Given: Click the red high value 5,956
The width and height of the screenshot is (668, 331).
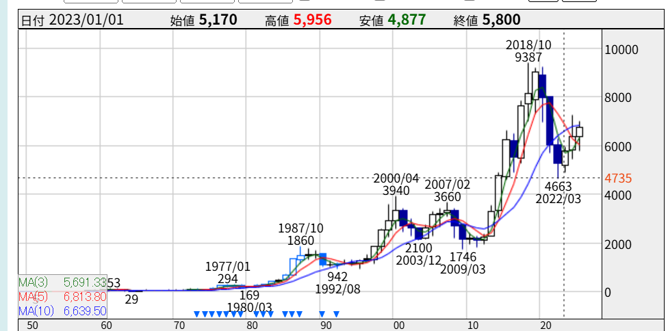Looking at the screenshot, I should pos(313,19).
